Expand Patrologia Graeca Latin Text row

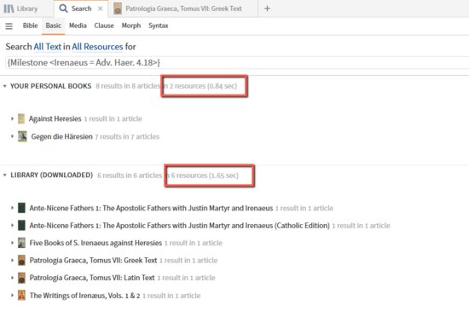12,278
